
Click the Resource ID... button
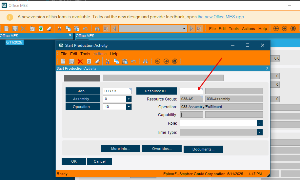tap(157, 91)
